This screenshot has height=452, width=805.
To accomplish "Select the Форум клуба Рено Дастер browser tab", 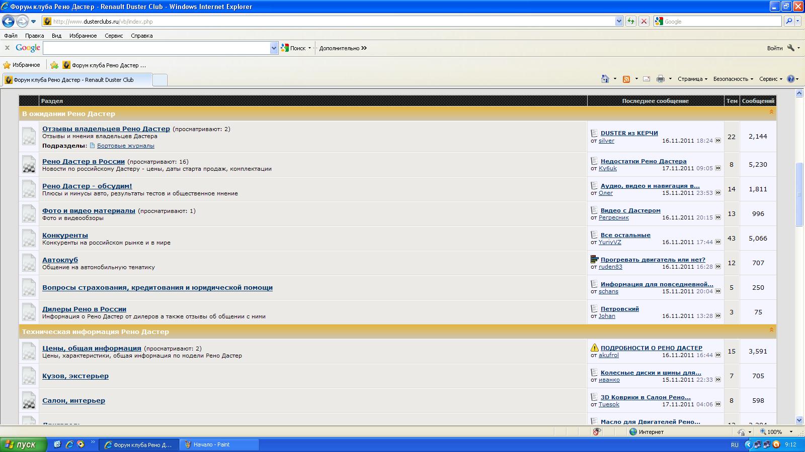I will pyautogui.click(x=77, y=80).
